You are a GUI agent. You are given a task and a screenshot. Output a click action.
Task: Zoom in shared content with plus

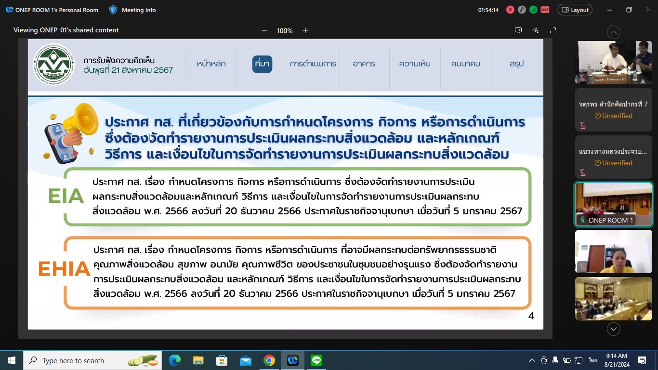305,30
